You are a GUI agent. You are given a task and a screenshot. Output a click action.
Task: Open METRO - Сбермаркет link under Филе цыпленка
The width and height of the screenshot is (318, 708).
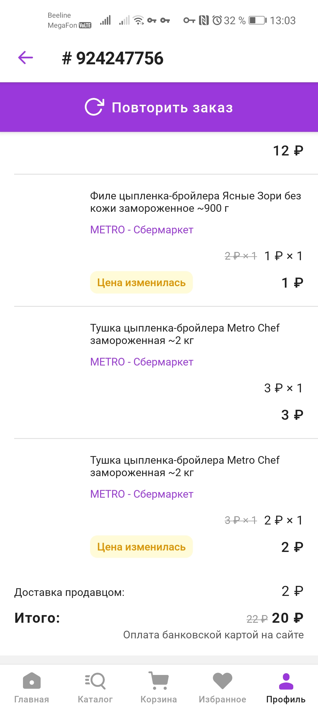[142, 230]
